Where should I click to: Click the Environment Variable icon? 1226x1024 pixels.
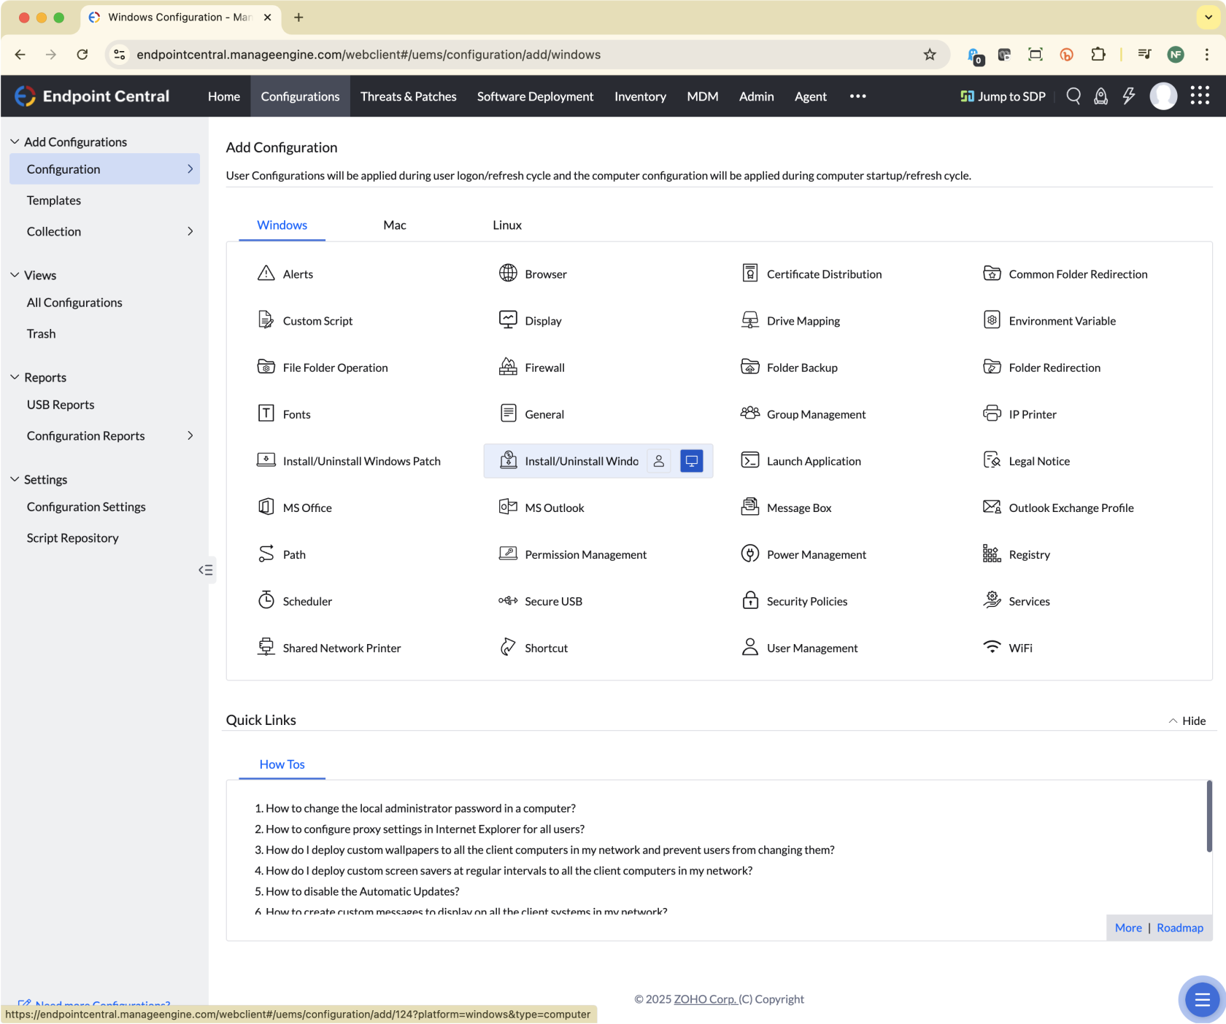coord(992,320)
